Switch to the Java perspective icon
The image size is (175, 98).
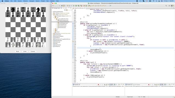172,6
